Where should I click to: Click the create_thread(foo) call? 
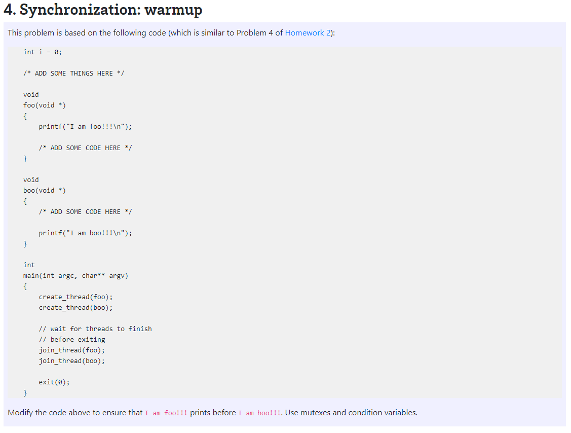click(75, 297)
